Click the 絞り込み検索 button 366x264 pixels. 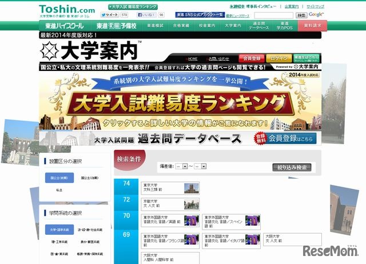click(292, 167)
